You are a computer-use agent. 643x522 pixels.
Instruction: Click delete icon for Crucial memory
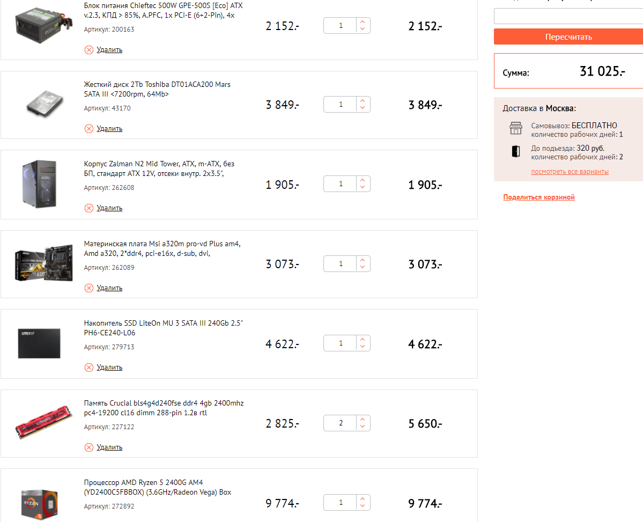(89, 447)
